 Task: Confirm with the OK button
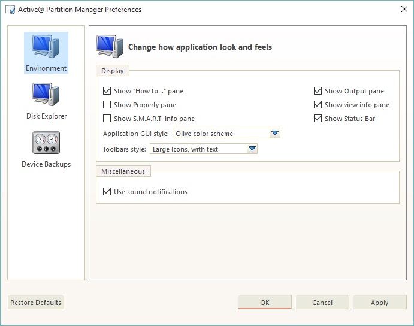pos(265,303)
